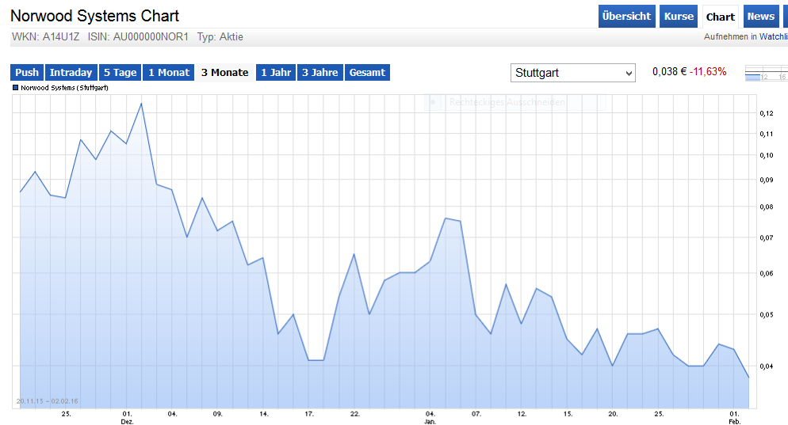Image resolution: width=788 pixels, height=425 pixels.
Task: Select the Chart tab
Action: tap(720, 17)
